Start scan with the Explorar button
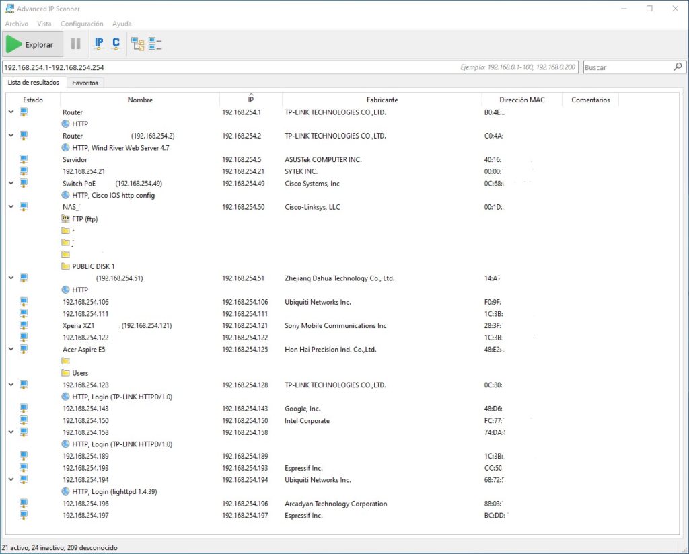Viewport: 689px width, 554px height. pos(32,44)
